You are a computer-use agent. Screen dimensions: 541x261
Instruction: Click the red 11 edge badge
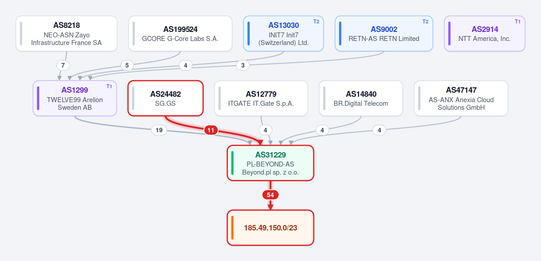pyautogui.click(x=211, y=130)
